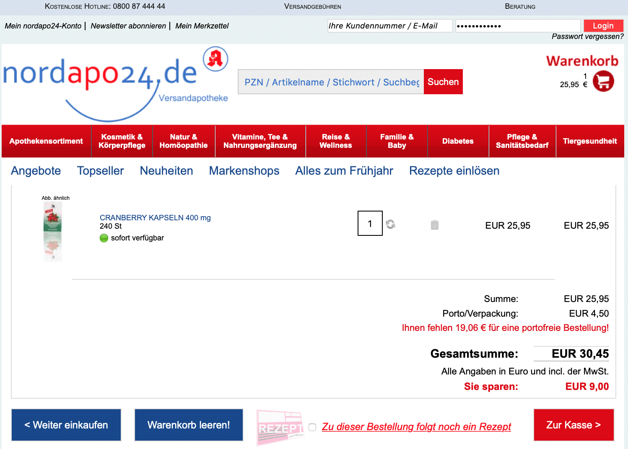628x449 pixels.
Task: Click the portofreie Bestellung notice text
Action: (x=505, y=328)
